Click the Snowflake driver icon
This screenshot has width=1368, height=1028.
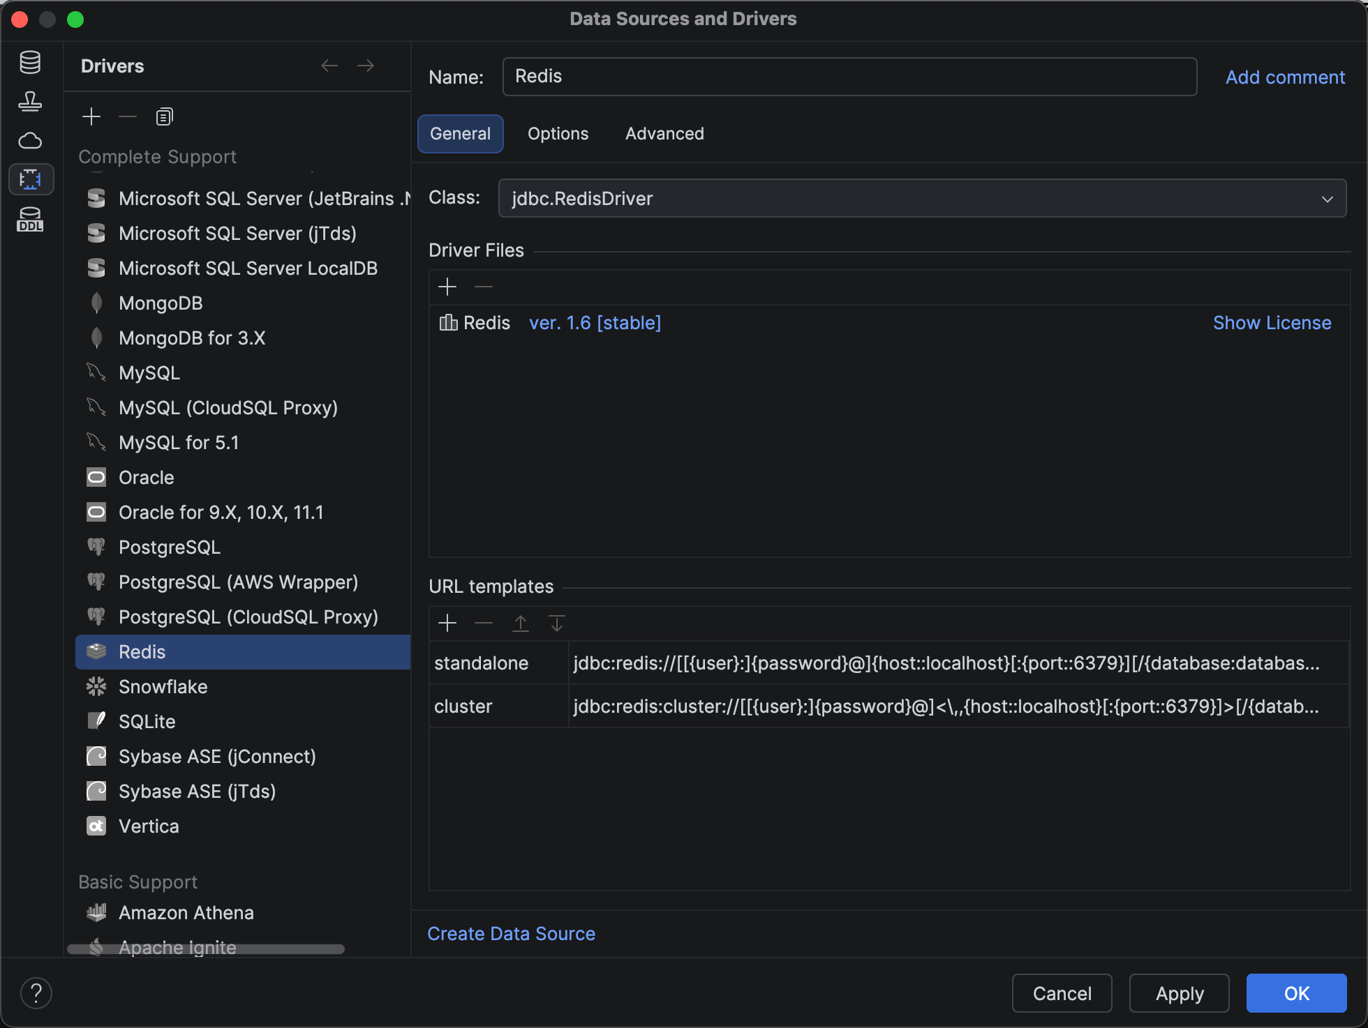[96, 686]
